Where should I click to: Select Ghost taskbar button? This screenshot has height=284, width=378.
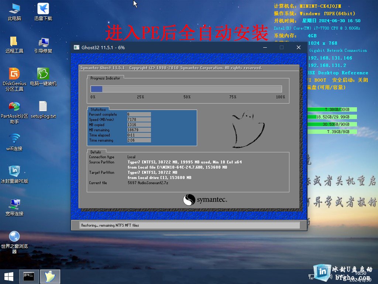click(x=50, y=277)
